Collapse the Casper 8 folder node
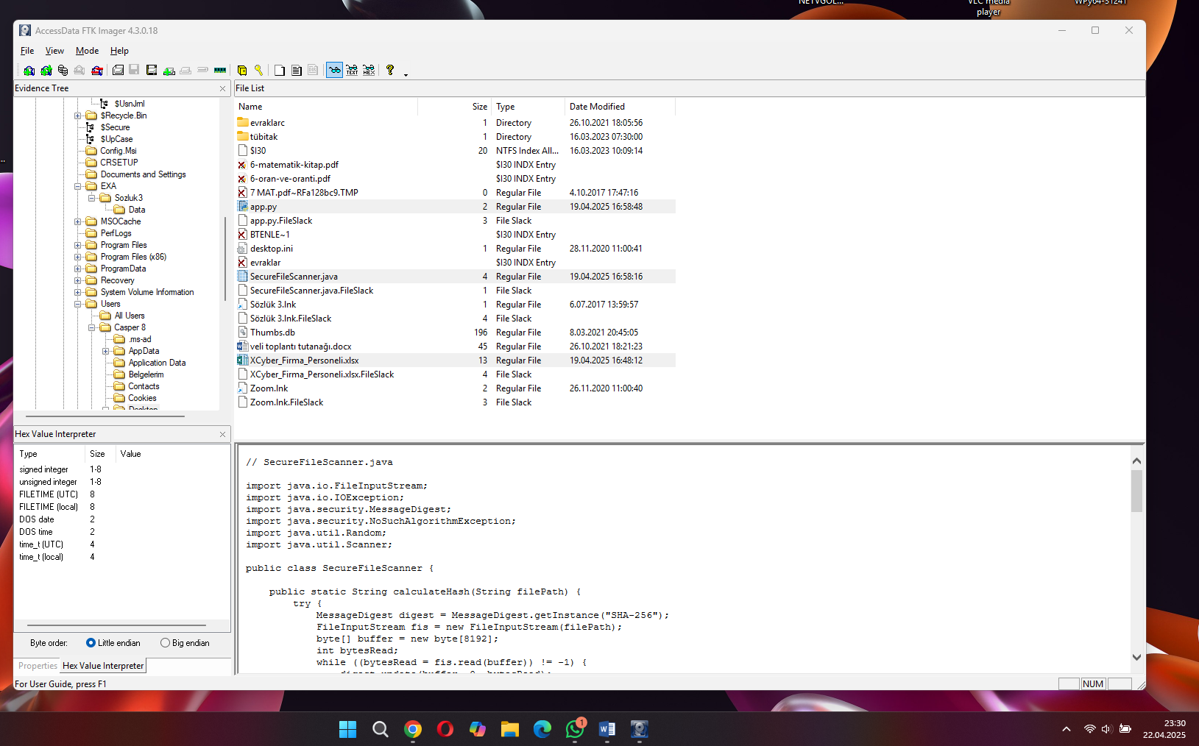This screenshot has width=1199, height=746. point(91,327)
